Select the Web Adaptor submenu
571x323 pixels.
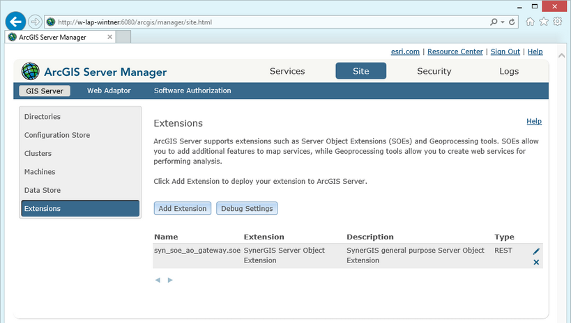click(x=109, y=90)
